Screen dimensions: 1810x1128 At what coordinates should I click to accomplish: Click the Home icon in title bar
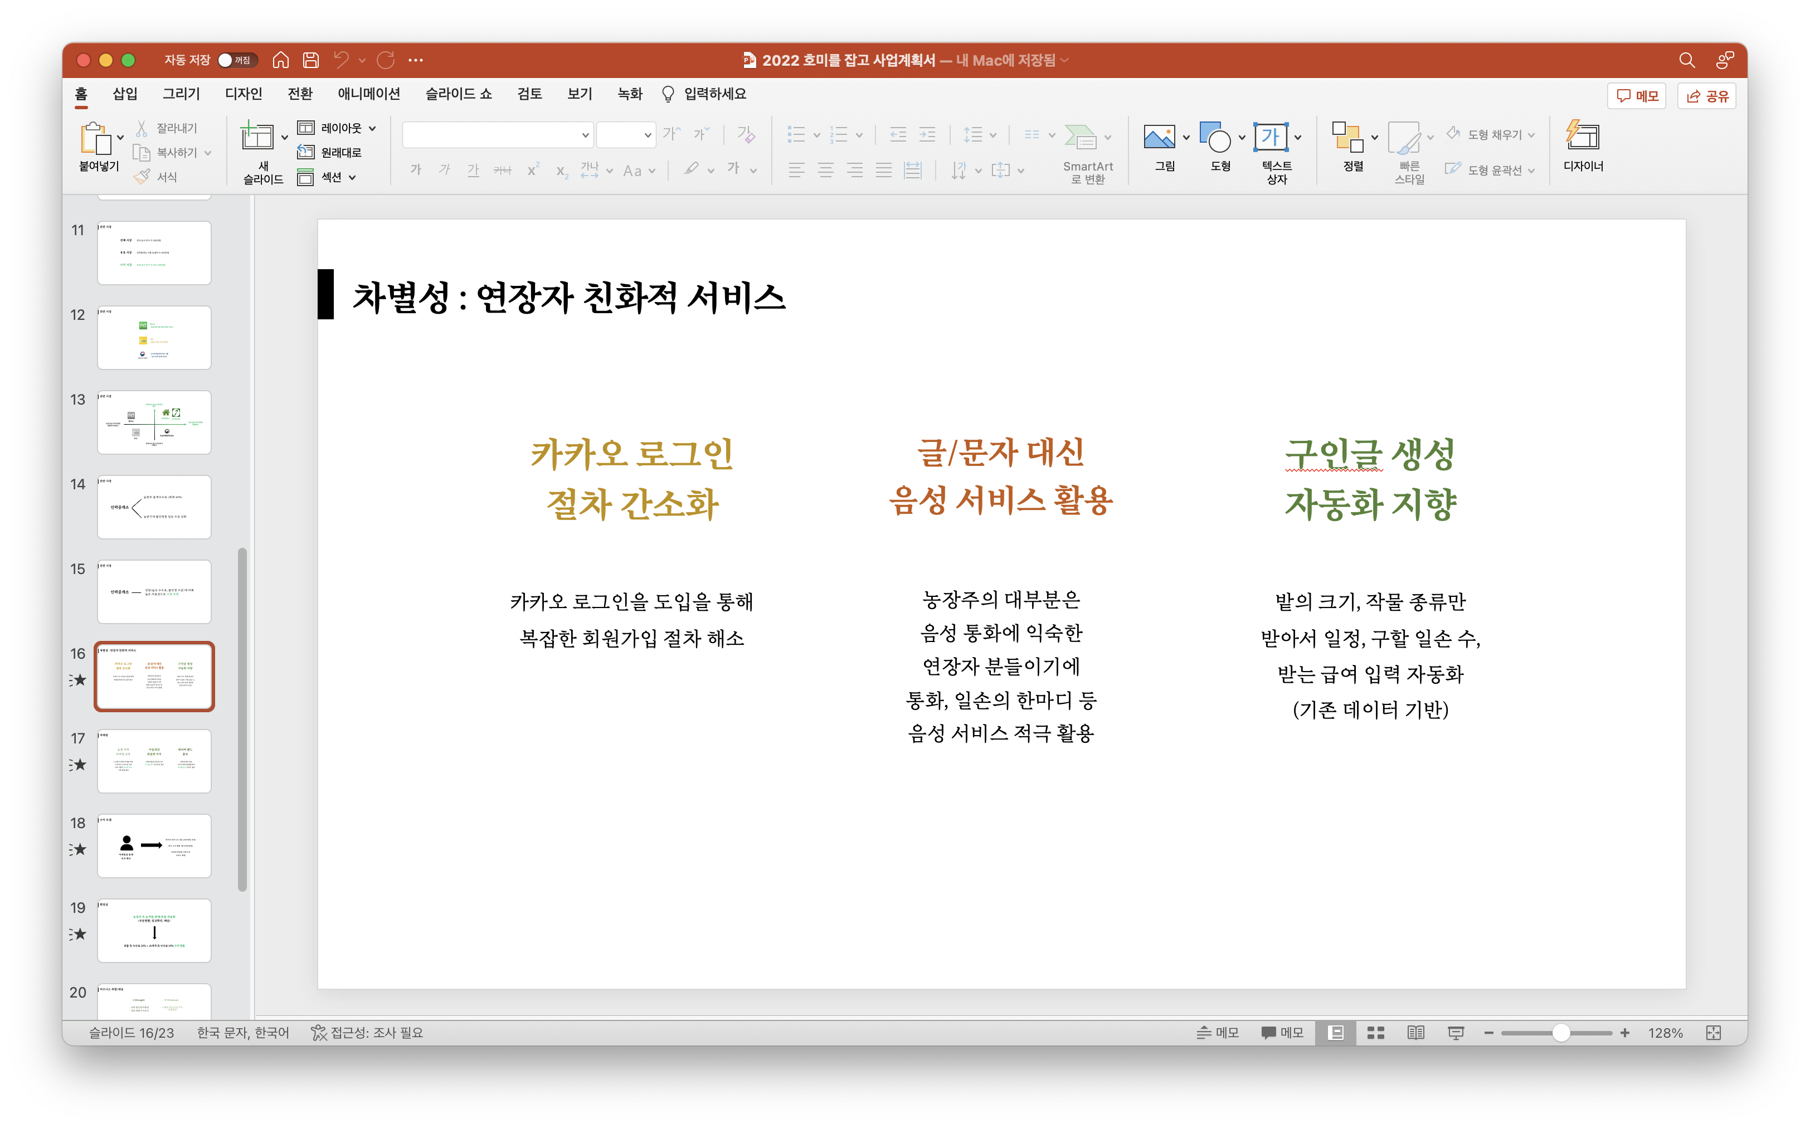pos(280,60)
